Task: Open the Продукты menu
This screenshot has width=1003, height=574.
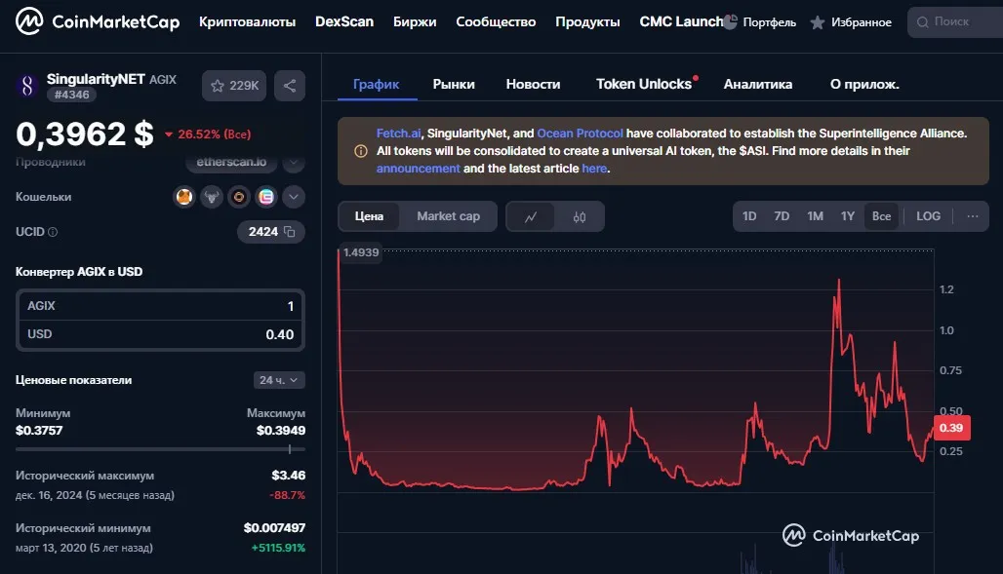Action: point(587,21)
